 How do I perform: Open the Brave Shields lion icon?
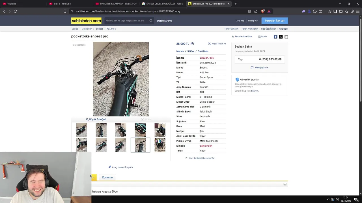[x=263, y=11]
